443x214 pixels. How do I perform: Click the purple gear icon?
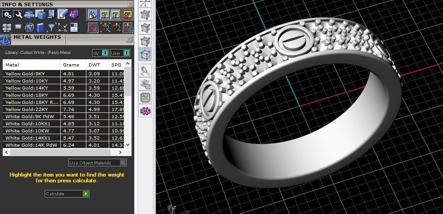click(x=145, y=111)
